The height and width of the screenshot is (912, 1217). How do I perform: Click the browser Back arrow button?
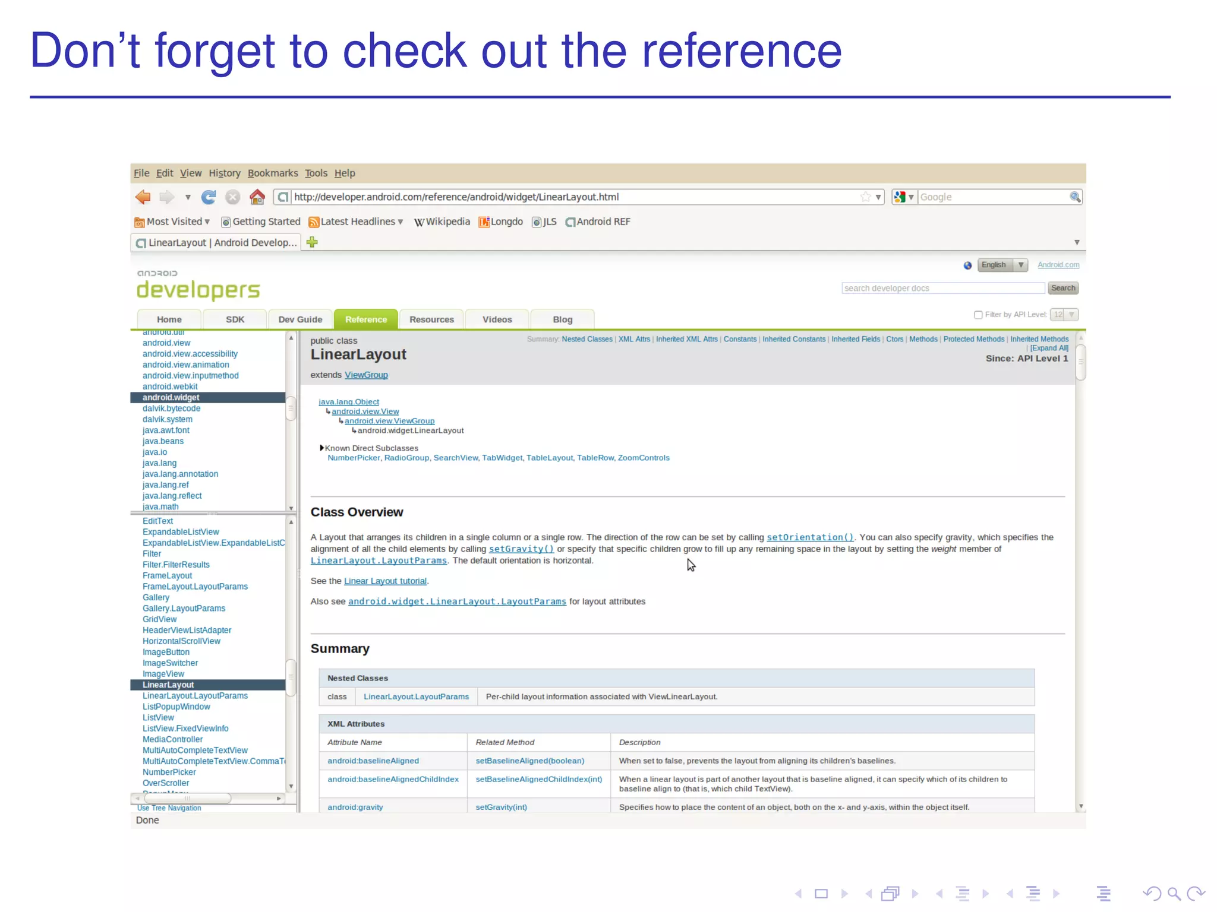click(143, 197)
